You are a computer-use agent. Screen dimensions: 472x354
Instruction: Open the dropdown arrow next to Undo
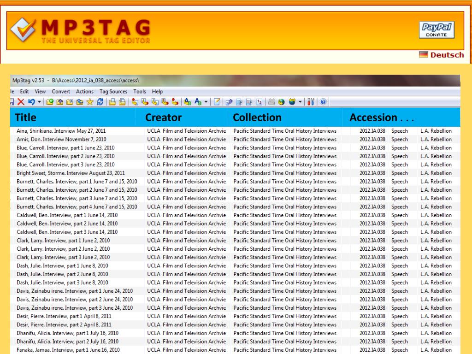(x=39, y=102)
